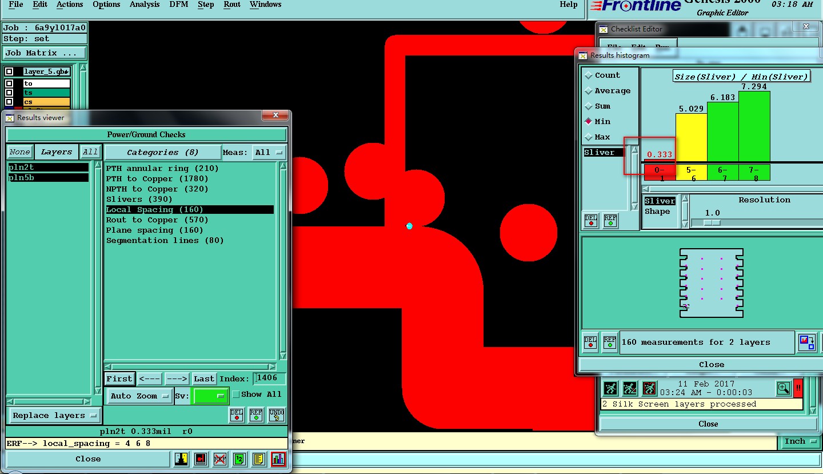Screen dimensions: 823x474
Task: Go to next result with right arrow button
Action: point(177,379)
